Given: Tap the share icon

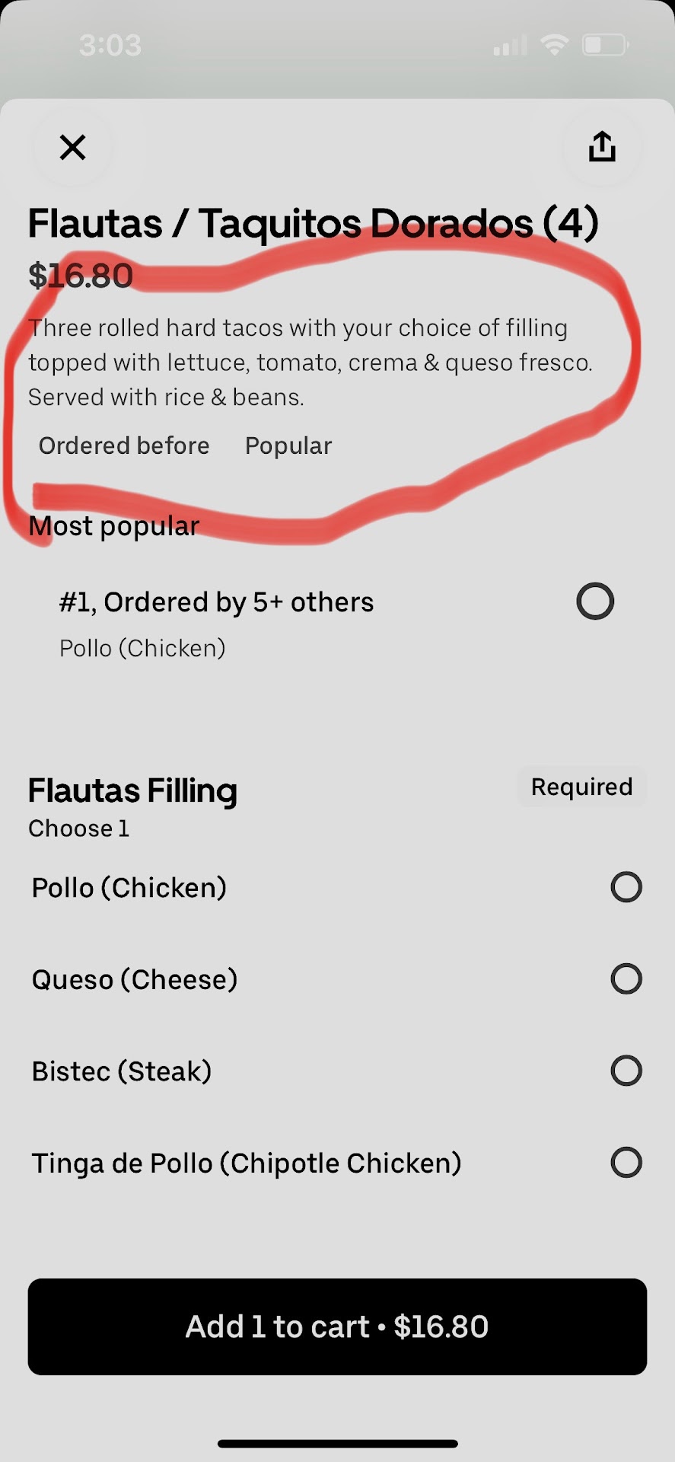Looking at the screenshot, I should click(x=602, y=146).
